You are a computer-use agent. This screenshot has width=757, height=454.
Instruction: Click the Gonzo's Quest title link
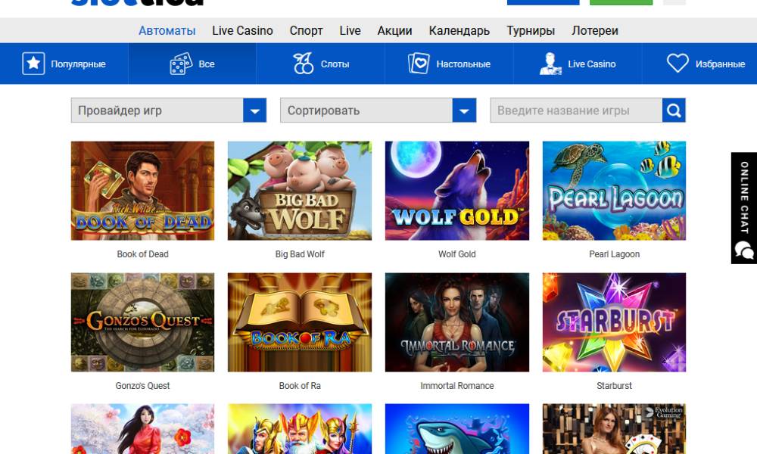coord(142,386)
